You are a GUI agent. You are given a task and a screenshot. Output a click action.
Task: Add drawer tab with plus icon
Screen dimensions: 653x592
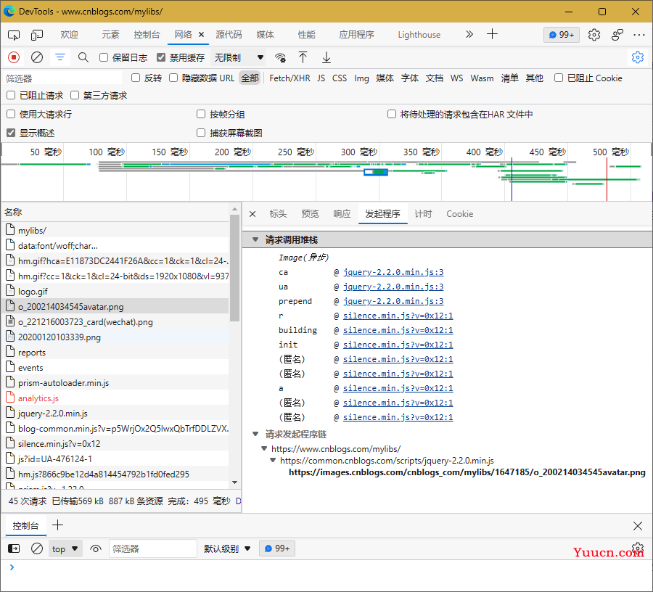[x=57, y=525]
